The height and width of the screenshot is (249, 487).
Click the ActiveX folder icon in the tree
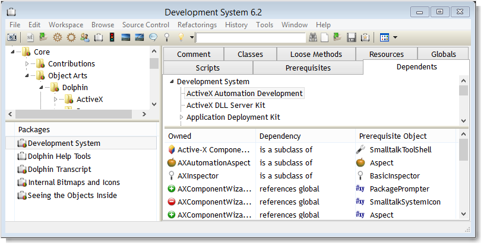pos(69,100)
